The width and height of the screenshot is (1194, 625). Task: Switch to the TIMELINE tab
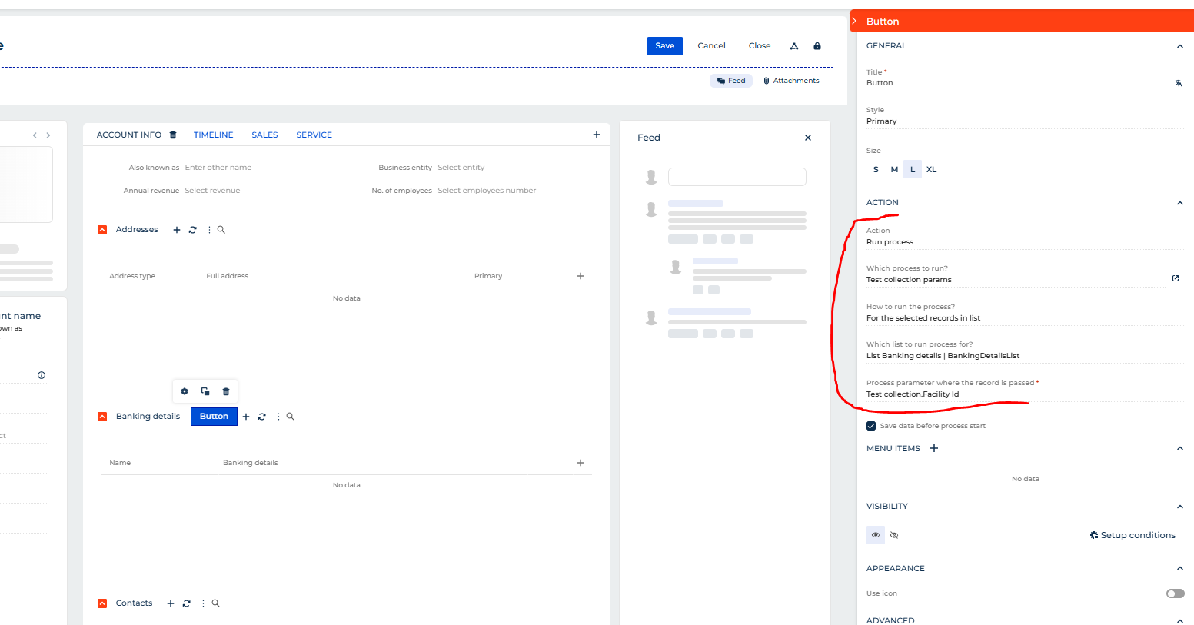tap(213, 135)
